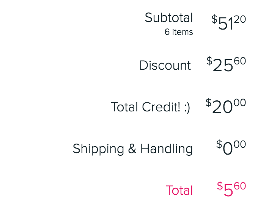Click the pink superscript 60 in total

point(240,186)
